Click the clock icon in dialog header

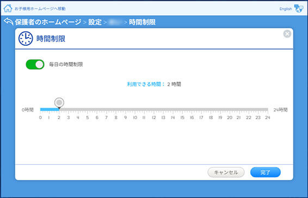[26, 39]
